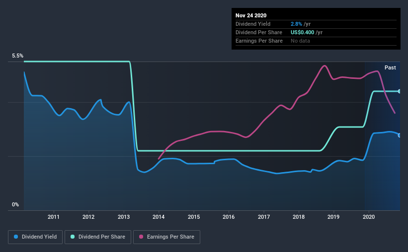Viewport: 408px width, 252px height.
Task: Click the 2011 x-axis label
Action: coord(54,217)
